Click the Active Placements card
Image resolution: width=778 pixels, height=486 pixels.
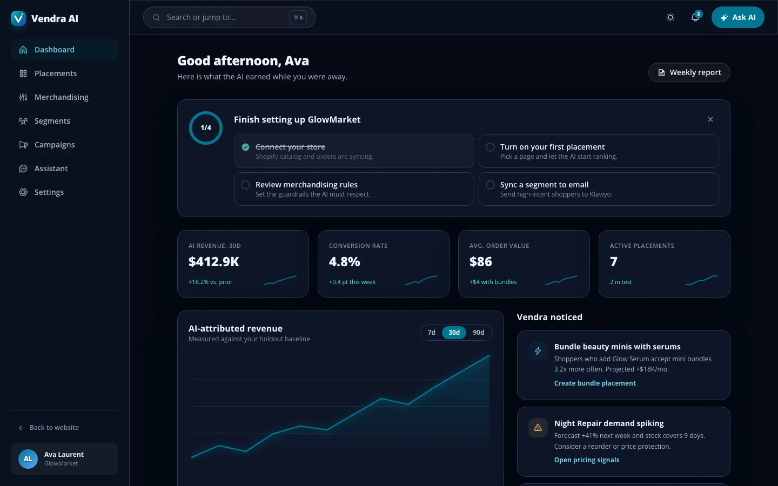[x=665, y=264]
